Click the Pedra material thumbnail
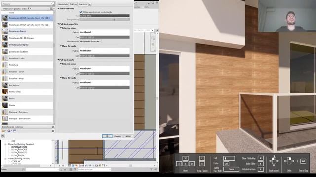Screen dimensions: 316x177 tap(5, 98)
